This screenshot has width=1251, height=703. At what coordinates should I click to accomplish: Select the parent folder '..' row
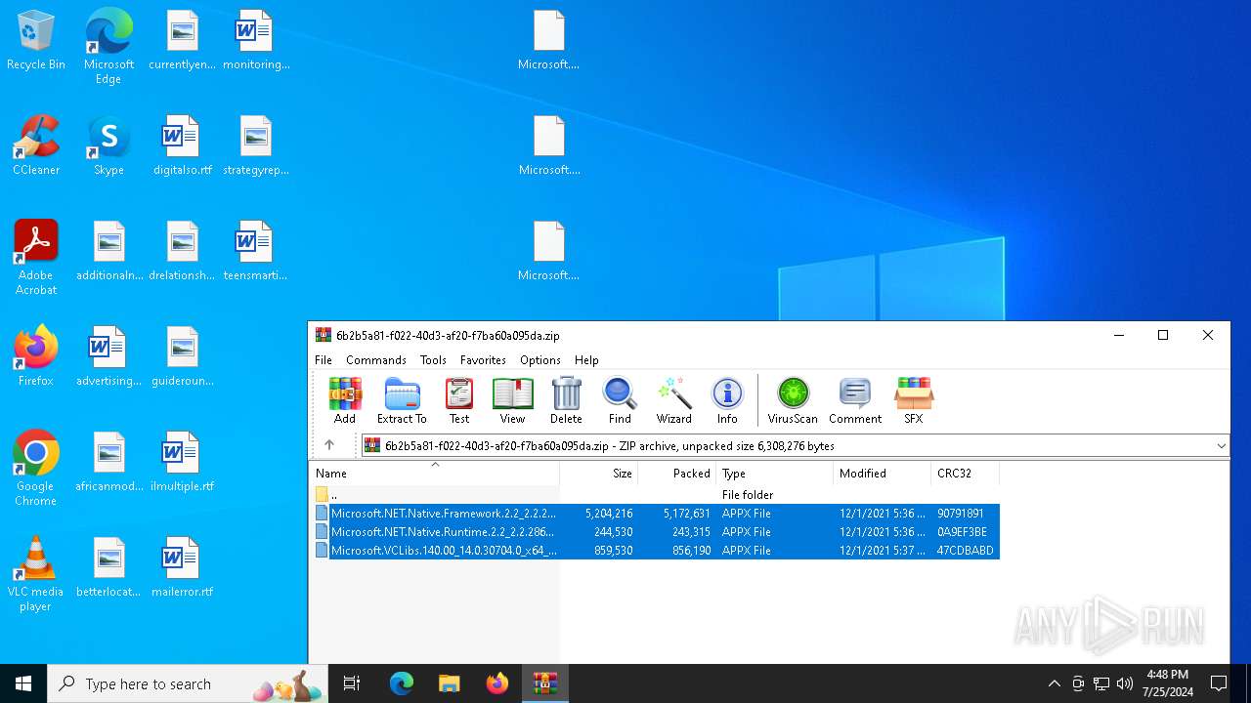(655, 495)
